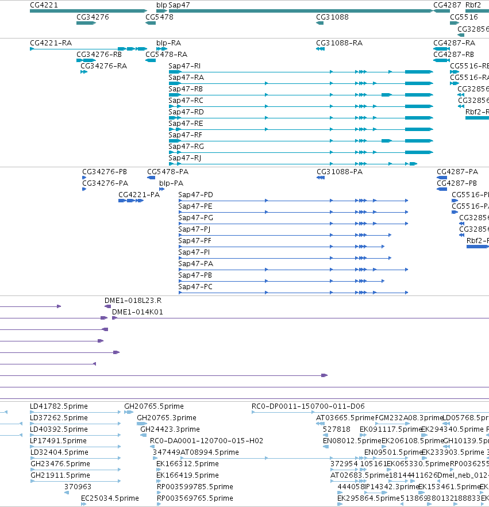
Task: Select transcript Sap47-RE label
Action: tap(186, 124)
